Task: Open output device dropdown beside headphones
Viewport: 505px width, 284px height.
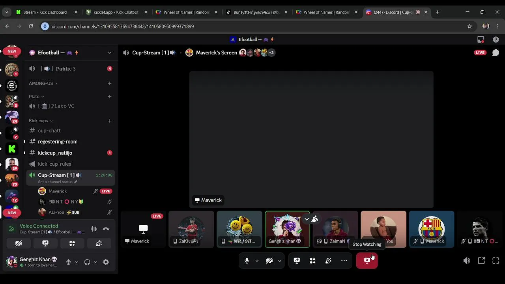Action: tap(95, 262)
